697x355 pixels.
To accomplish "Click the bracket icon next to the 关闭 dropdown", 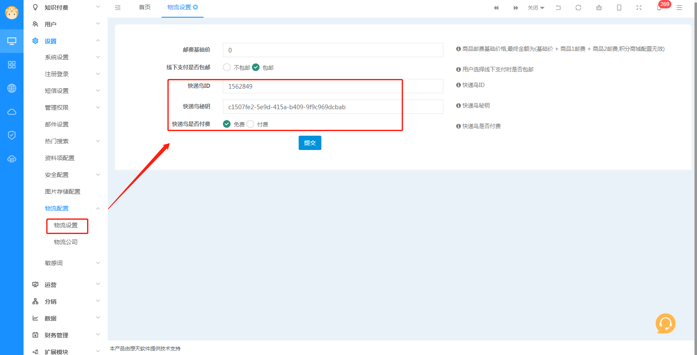I will pos(558,8).
